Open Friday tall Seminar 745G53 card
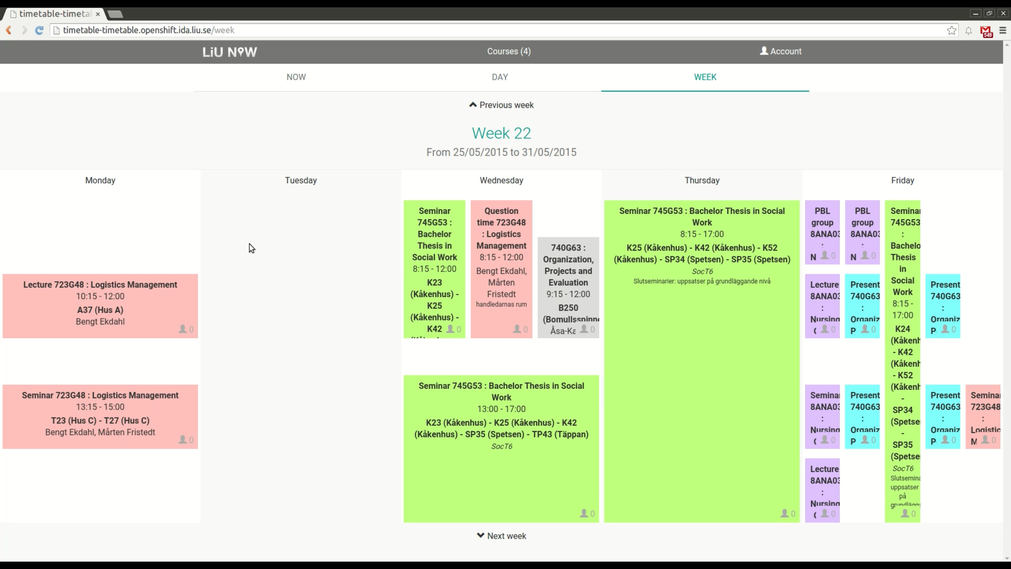This screenshot has height=569, width=1011. click(902, 361)
